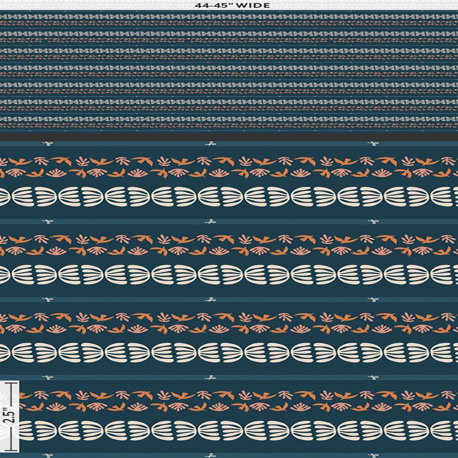Click the middle scissors icon on first cut line

210,144
